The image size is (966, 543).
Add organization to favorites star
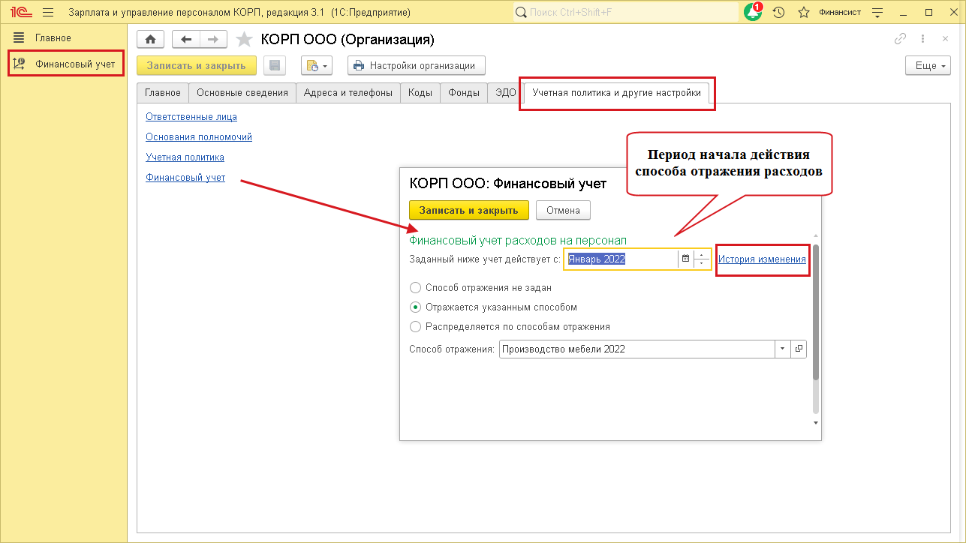point(243,40)
